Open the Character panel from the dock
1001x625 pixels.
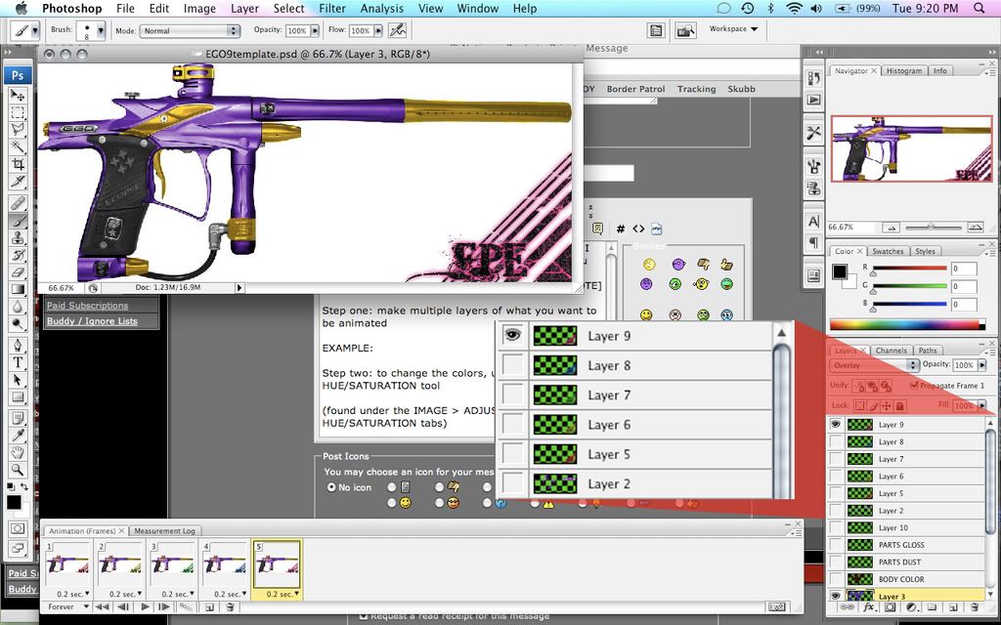[x=813, y=221]
